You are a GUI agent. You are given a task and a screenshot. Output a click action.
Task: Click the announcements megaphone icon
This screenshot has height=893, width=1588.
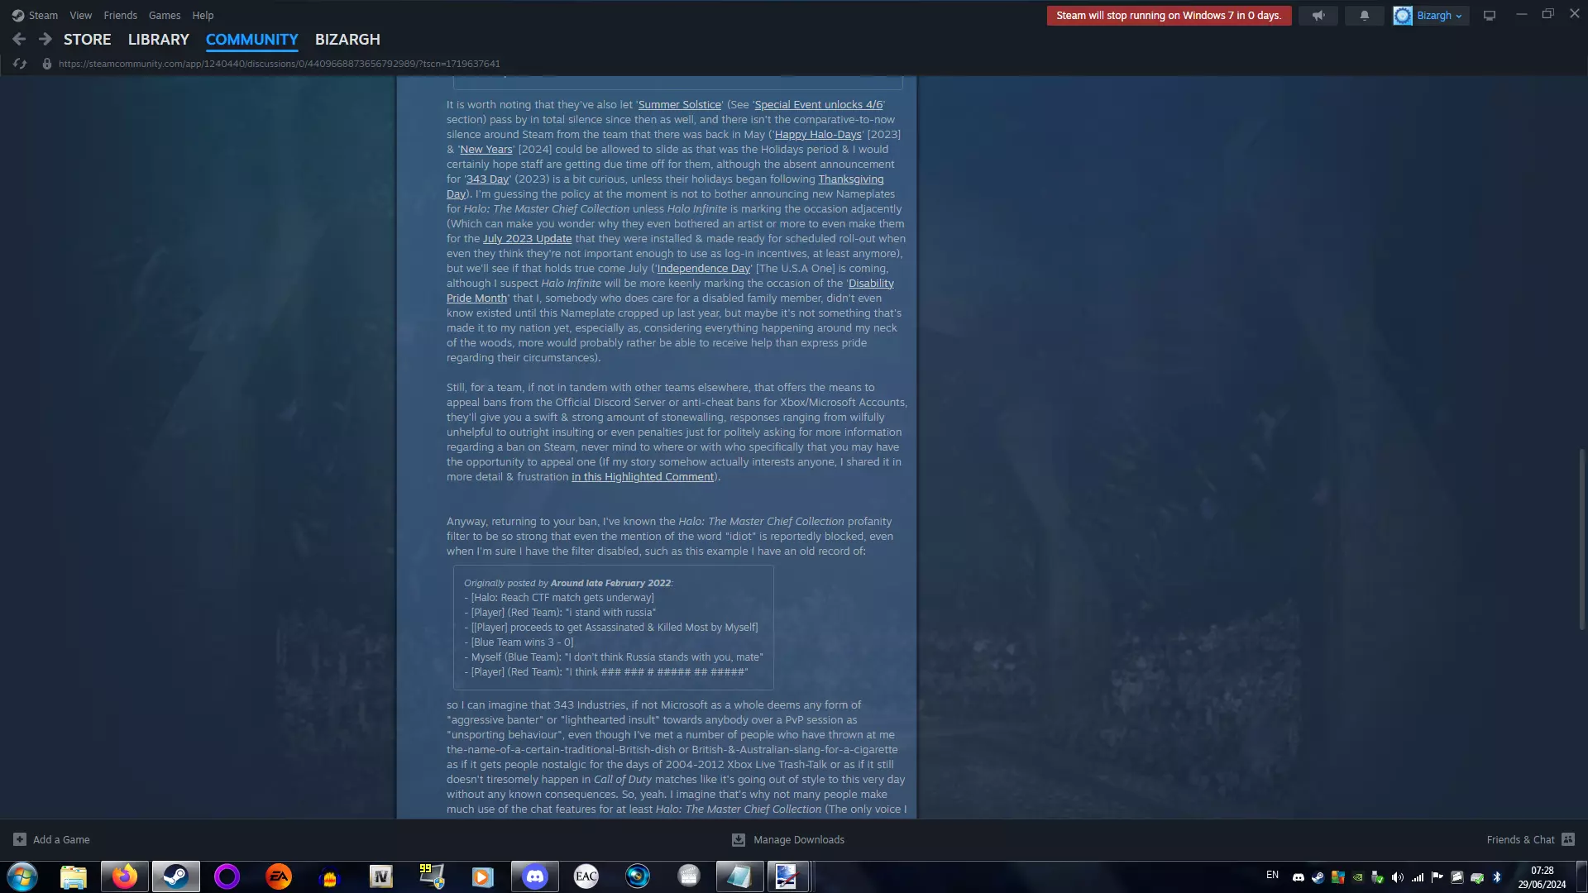pos(1318,16)
